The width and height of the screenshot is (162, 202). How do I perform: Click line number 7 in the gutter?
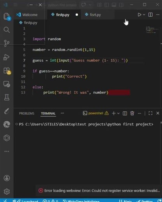tap(24, 61)
